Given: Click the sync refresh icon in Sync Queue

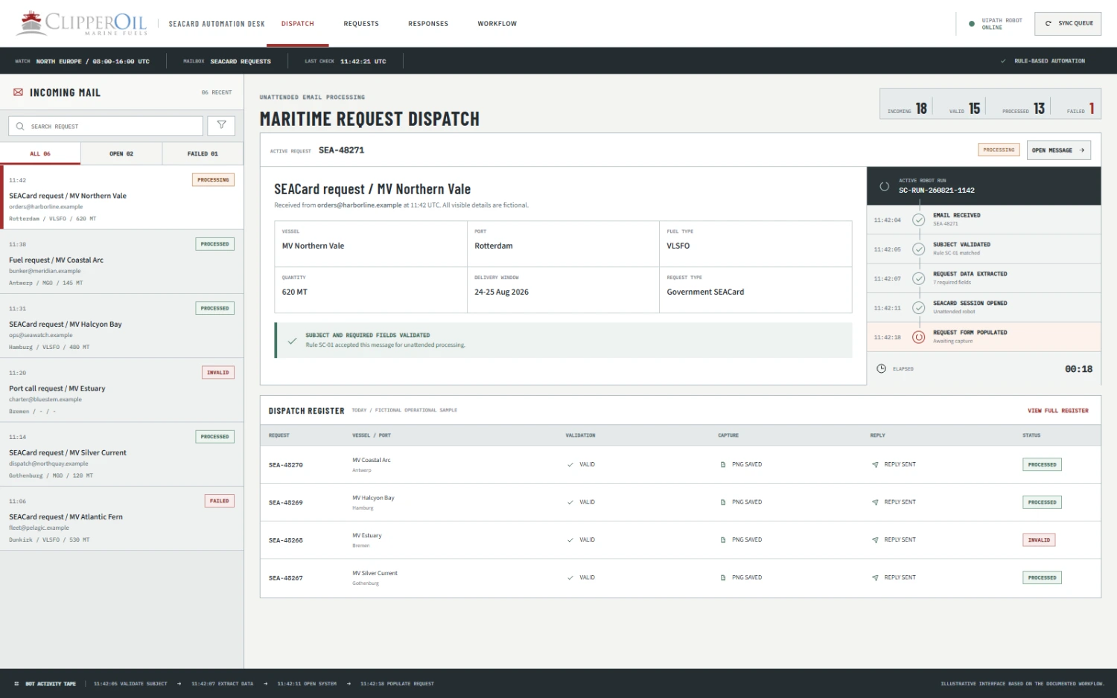Looking at the screenshot, I should pos(1048,24).
